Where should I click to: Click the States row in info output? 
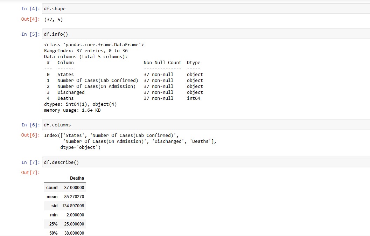[x=125, y=74]
